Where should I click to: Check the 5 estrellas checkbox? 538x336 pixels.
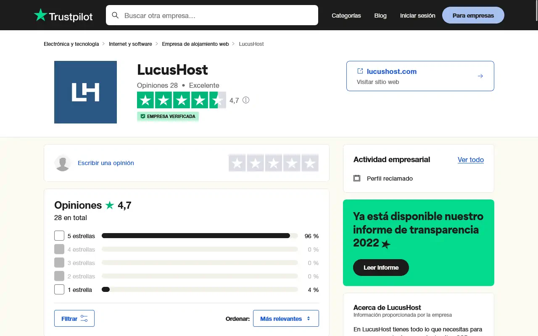coord(59,236)
